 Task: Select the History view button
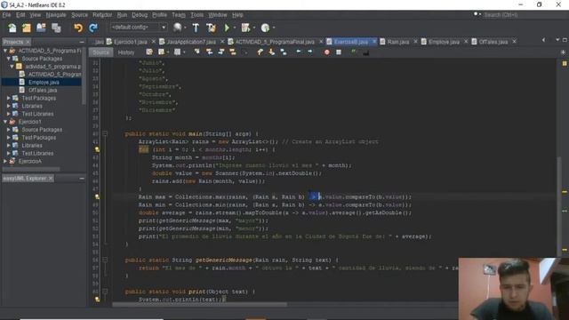point(126,52)
